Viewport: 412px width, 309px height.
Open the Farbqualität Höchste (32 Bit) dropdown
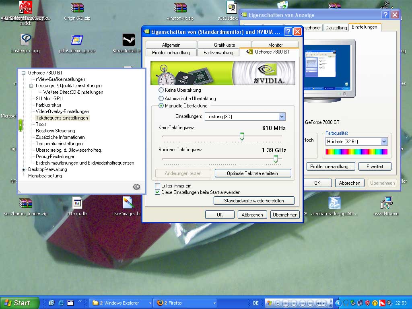coord(384,142)
